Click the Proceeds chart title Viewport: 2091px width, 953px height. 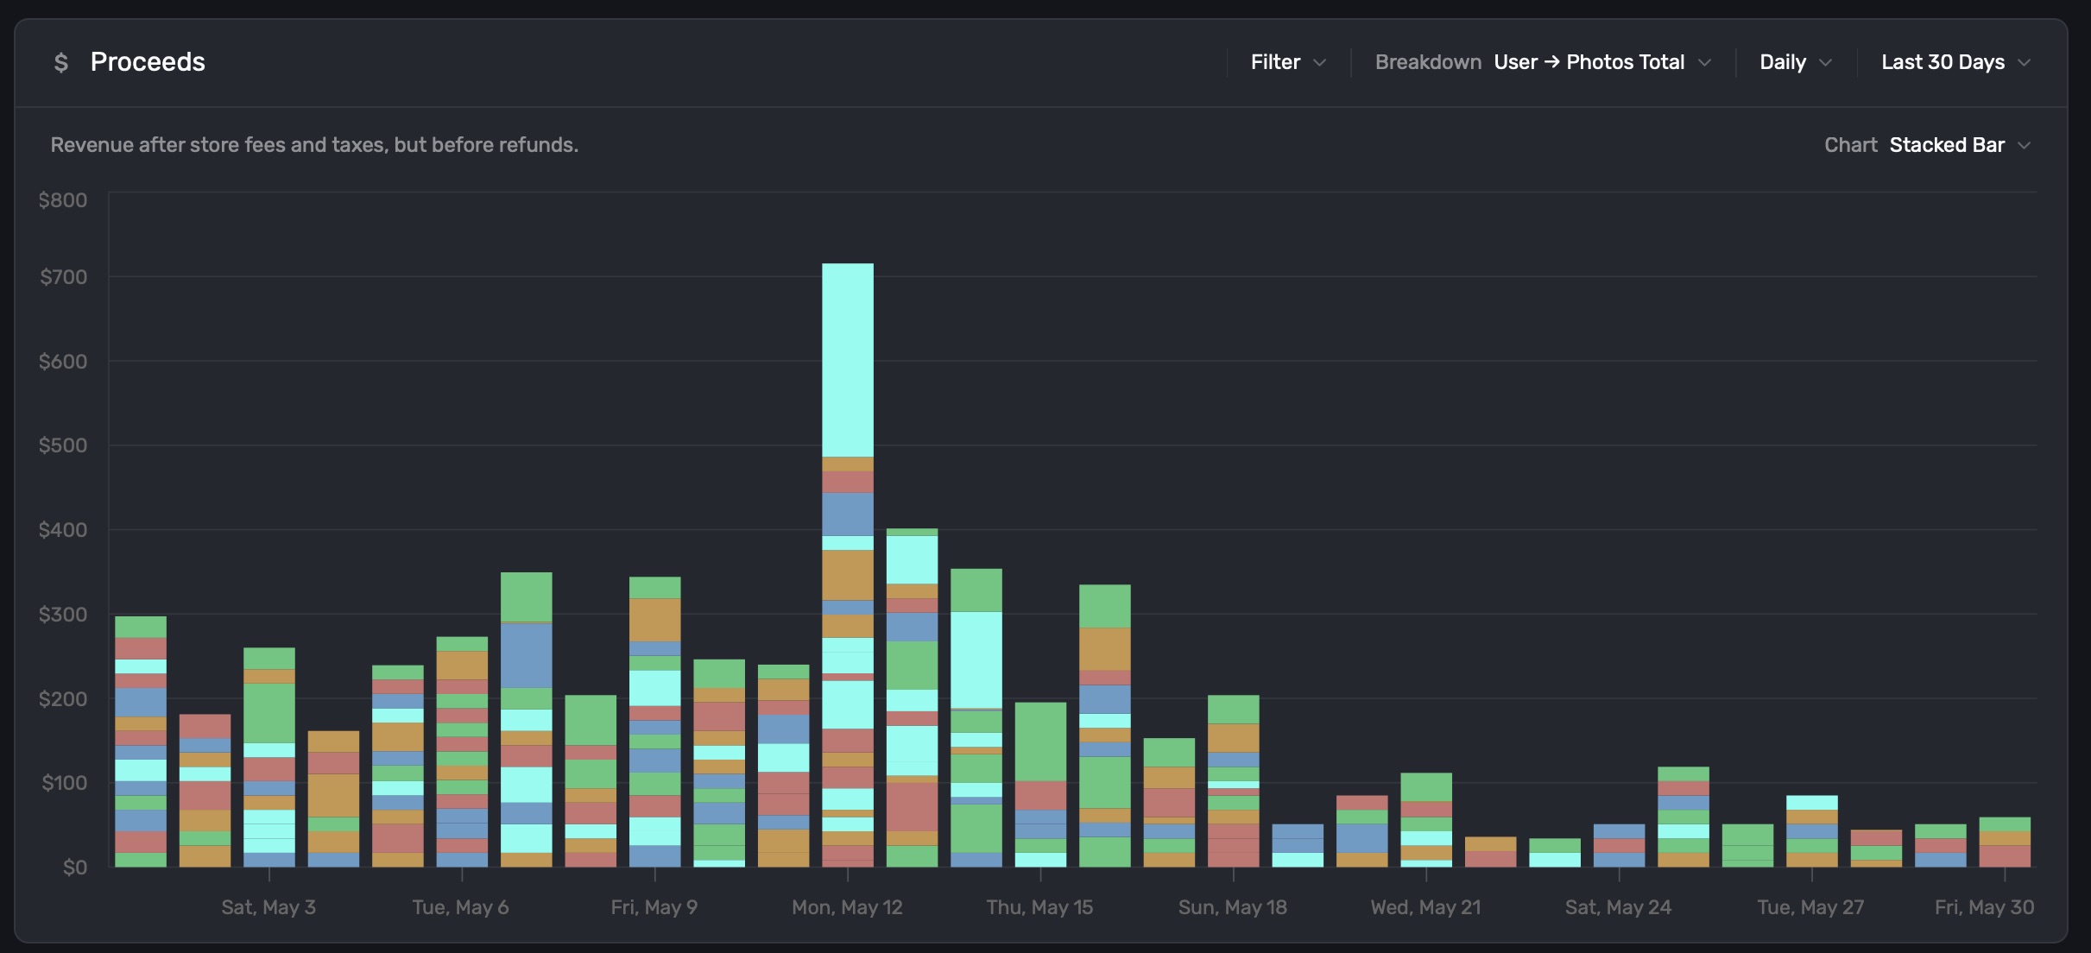(x=148, y=62)
